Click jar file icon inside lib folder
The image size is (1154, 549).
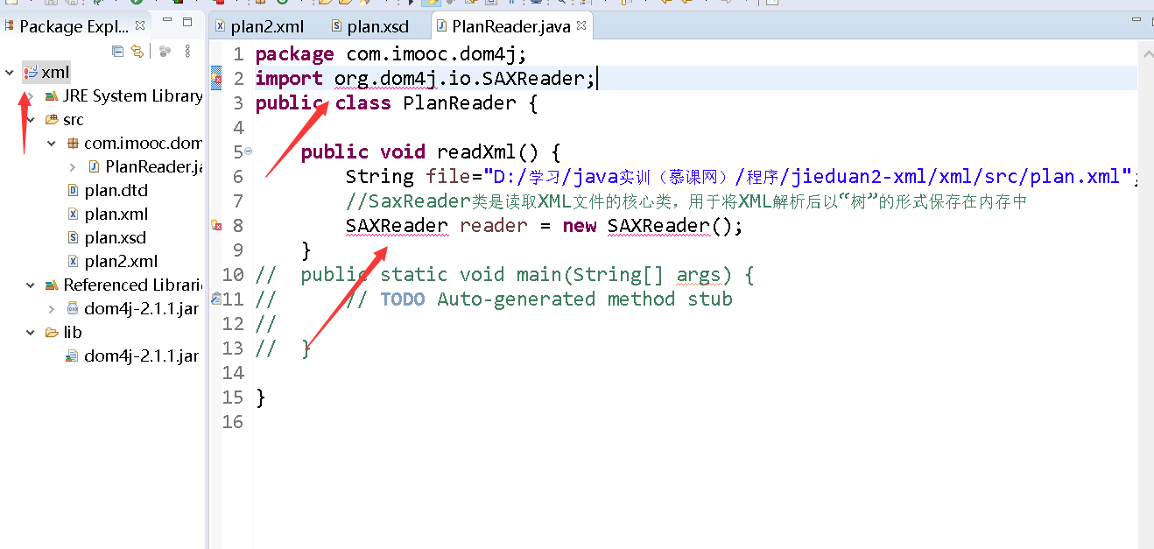tap(73, 356)
